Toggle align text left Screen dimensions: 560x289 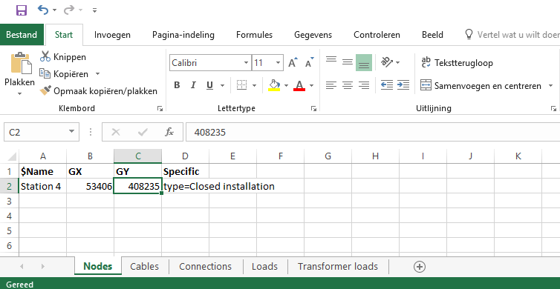(331, 85)
